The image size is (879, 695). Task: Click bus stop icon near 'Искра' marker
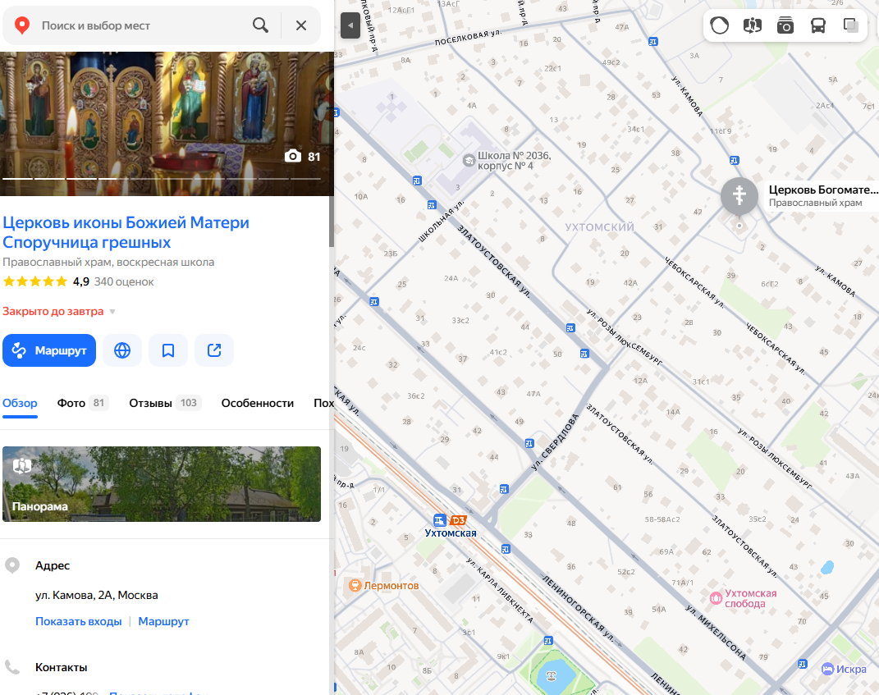(802, 664)
